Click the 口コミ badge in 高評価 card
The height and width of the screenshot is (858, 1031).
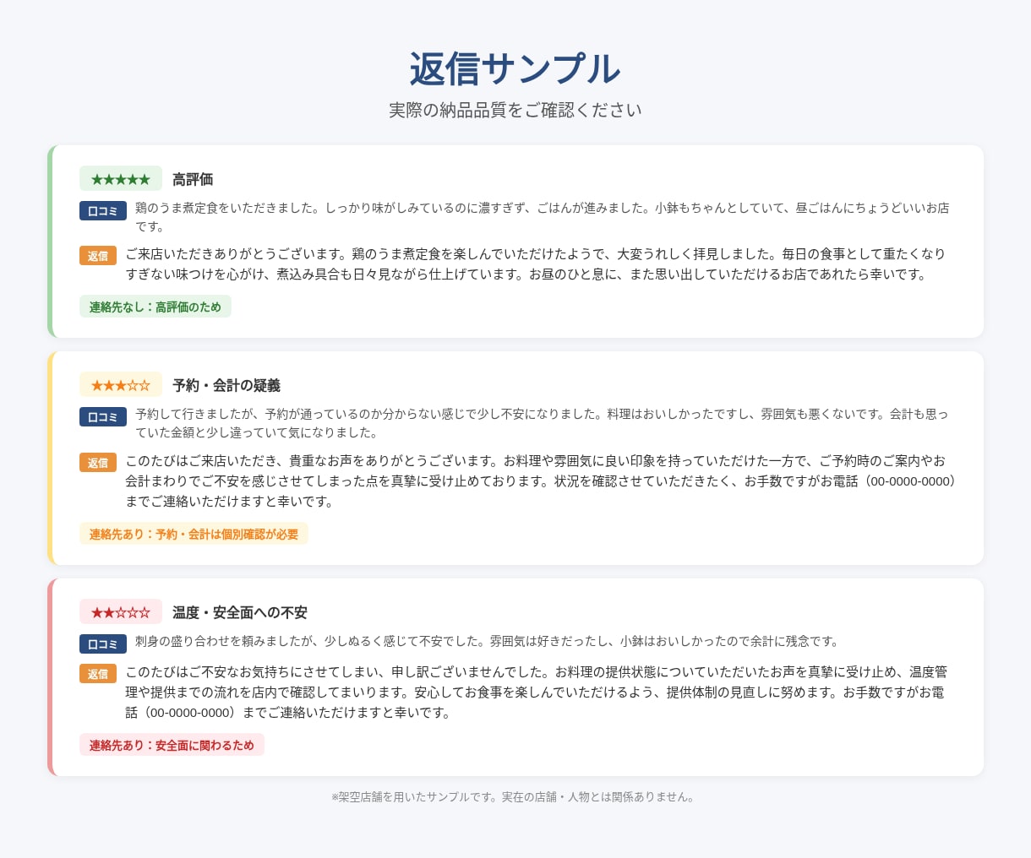pyautogui.click(x=103, y=211)
